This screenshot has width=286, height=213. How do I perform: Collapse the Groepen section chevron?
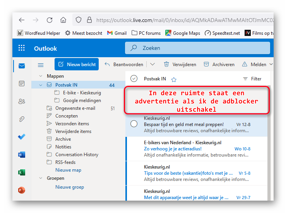click(41, 178)
